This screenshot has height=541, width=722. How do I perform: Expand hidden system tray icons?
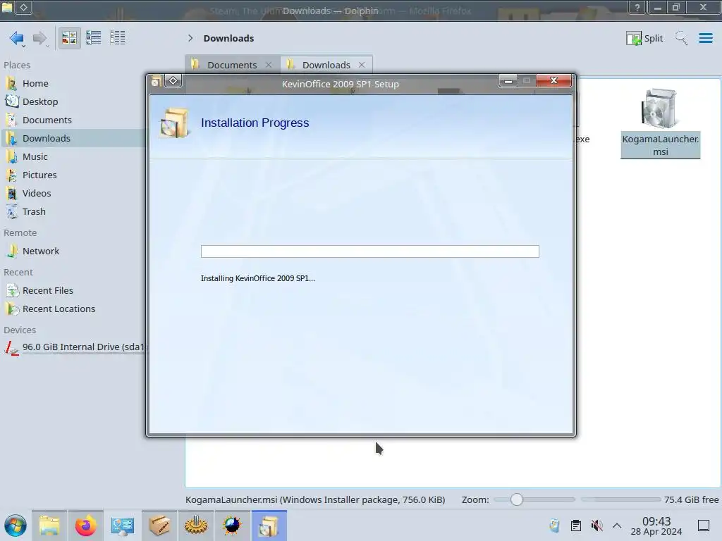pos(617,526)
